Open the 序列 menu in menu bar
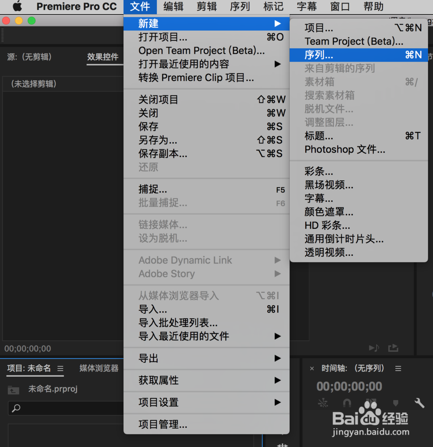 (240, 7)
